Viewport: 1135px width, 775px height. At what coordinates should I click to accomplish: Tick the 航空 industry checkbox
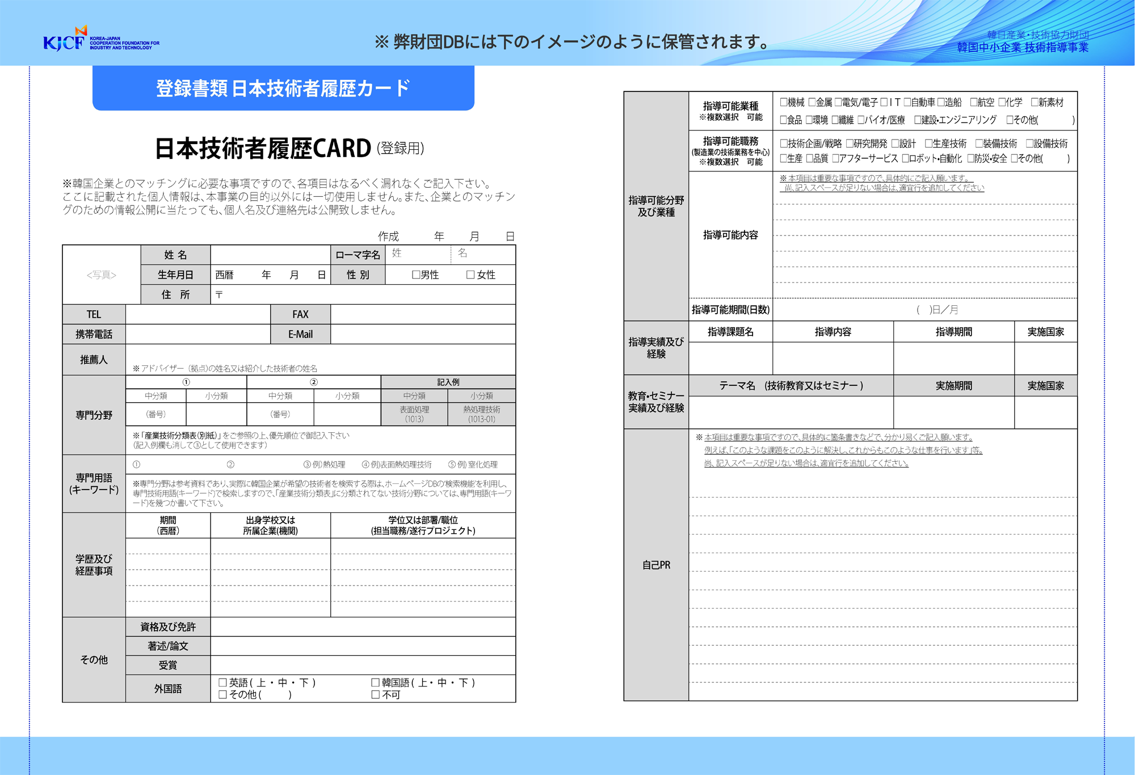[x=974, y=102]
